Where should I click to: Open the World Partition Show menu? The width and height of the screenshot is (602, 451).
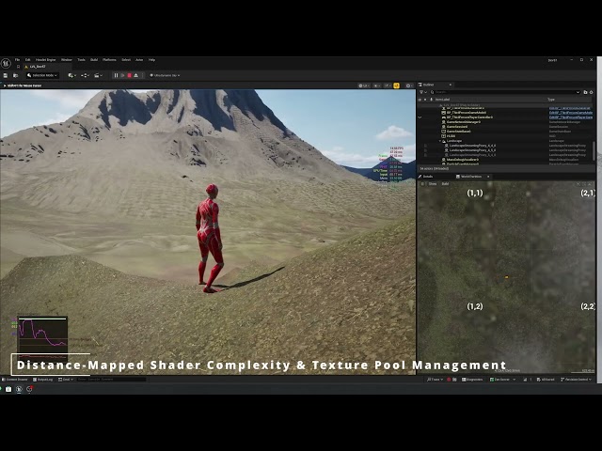coord(433,184)
